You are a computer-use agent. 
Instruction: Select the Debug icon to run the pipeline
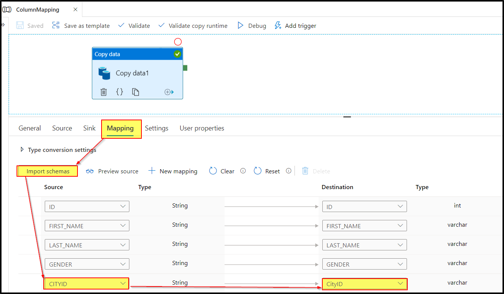coord(241,25)
